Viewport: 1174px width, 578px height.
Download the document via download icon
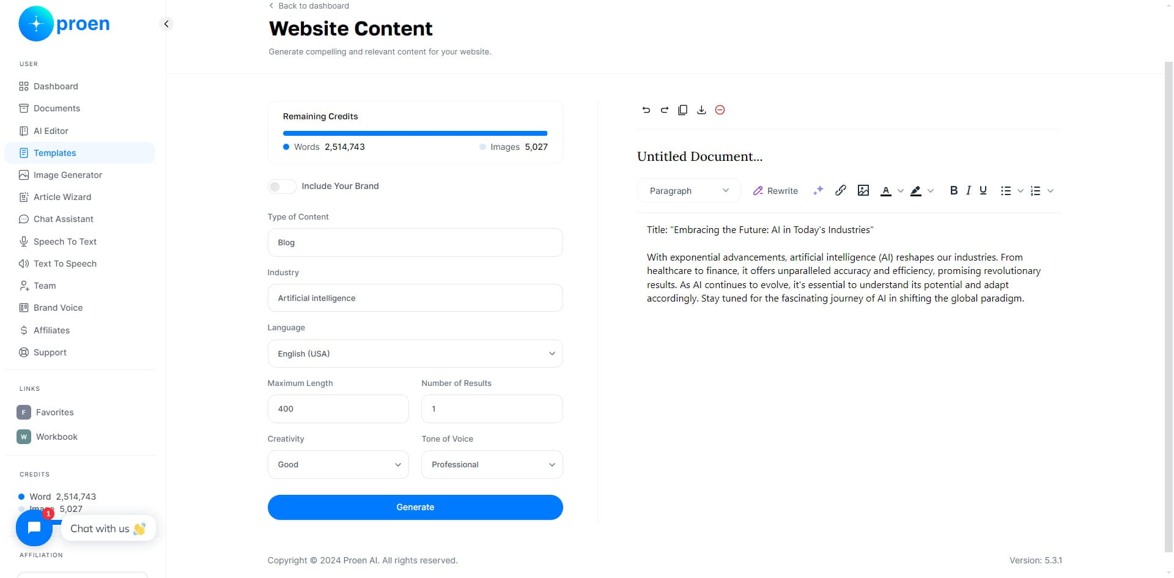pyautogui.click(x=701, y=110)
